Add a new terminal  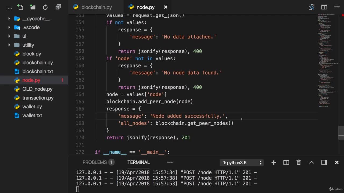pyautogui.click(x=274, y=162)
